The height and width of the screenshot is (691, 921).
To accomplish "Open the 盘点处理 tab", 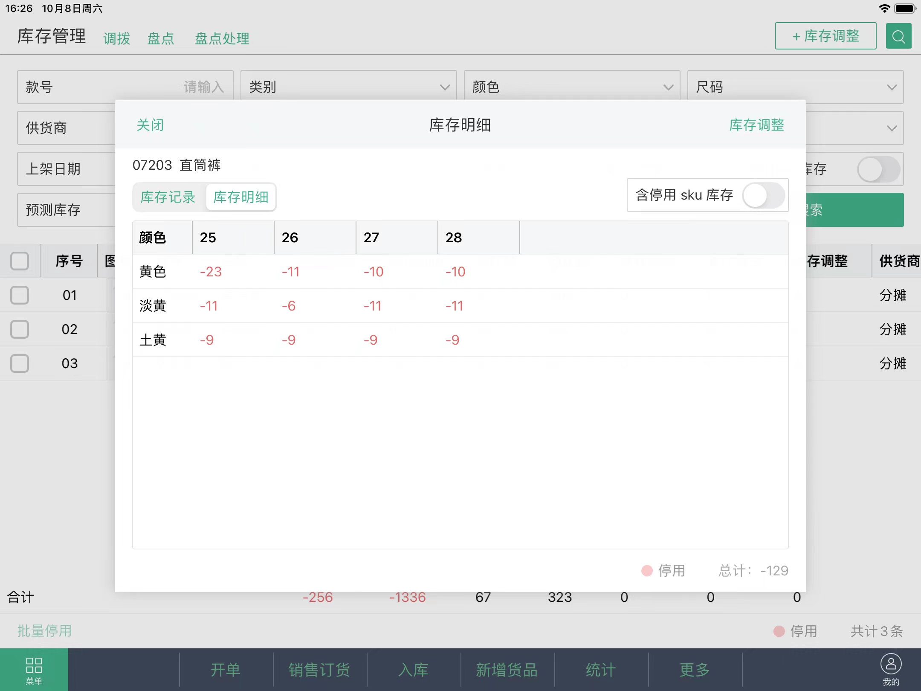I will [222, 38].
